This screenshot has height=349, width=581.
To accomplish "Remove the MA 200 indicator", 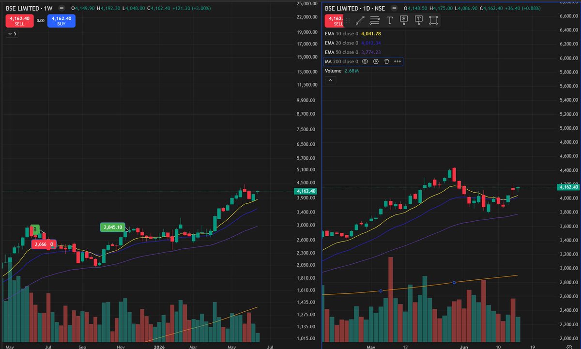I will point(386,61).
